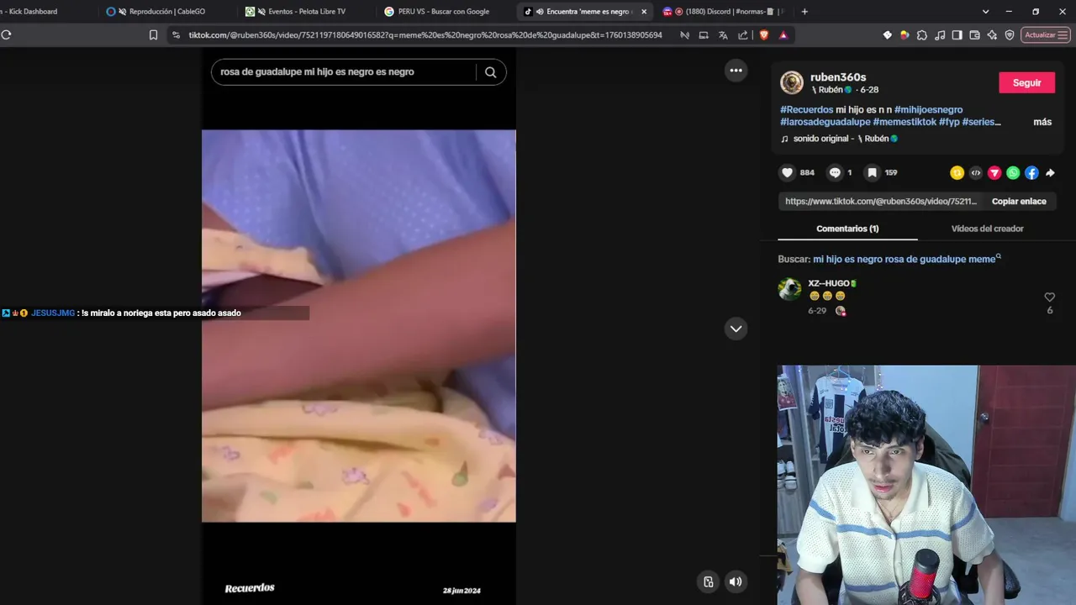Switch to PERU VS Google search tab
The image size is (1076, 605).
tap(444, 12)
